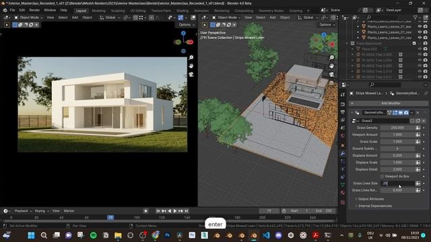This screenshot has width=431, height=242.
Task: Click Marker menu in timeline header
Action: [x=69, y=211]
